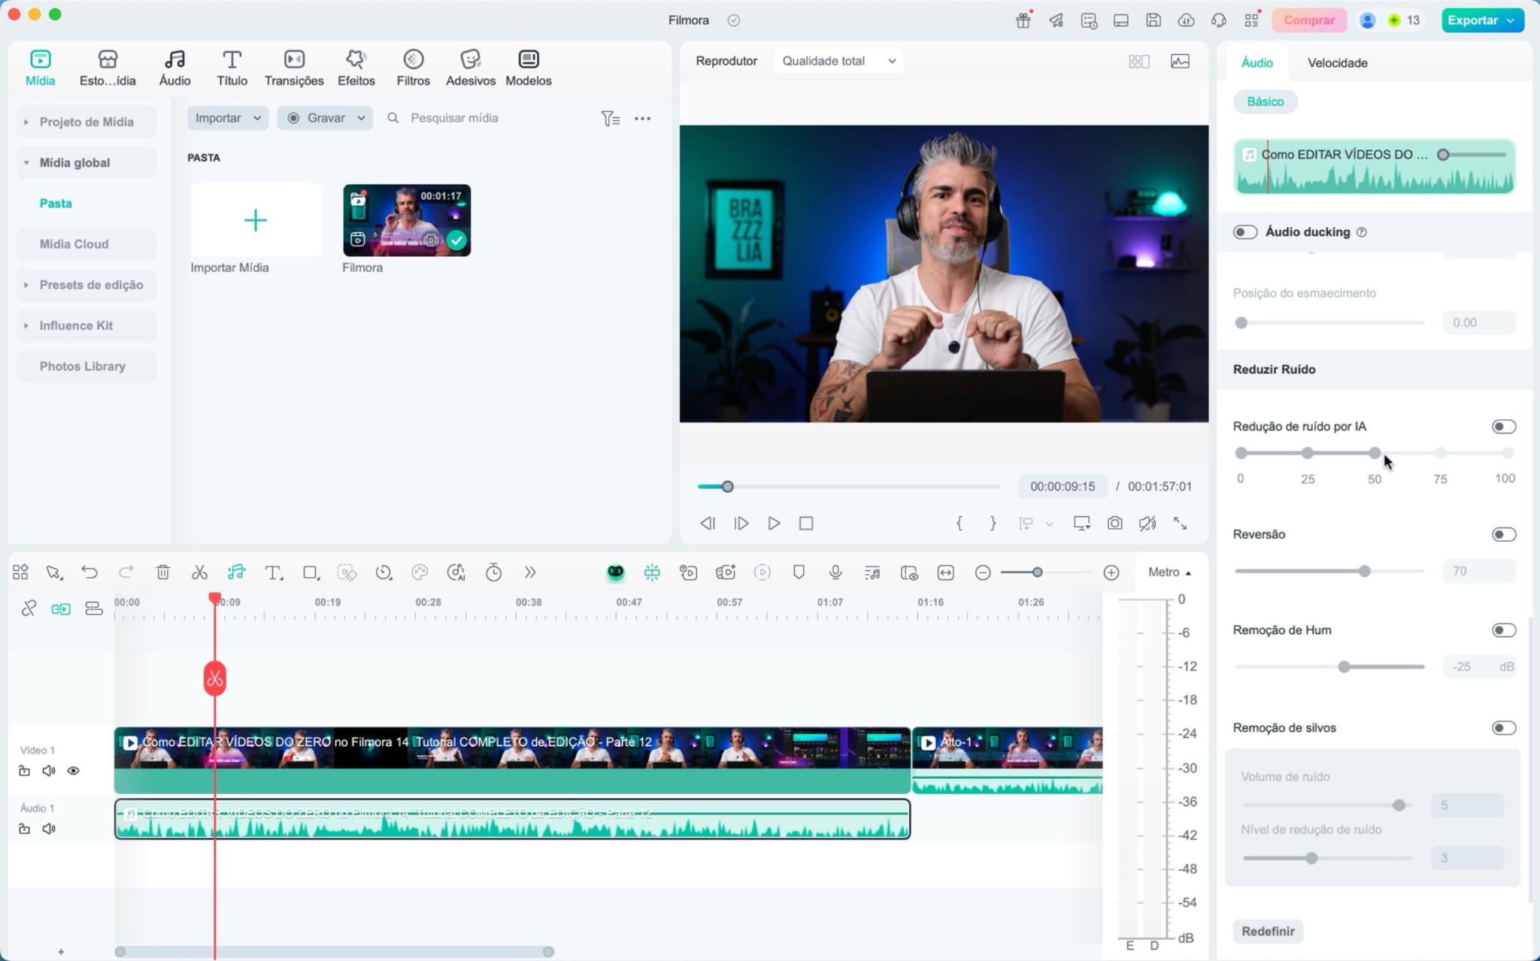
Task: Open the Text tool in timeline toolbar
Action: click(x=274, y=573)
